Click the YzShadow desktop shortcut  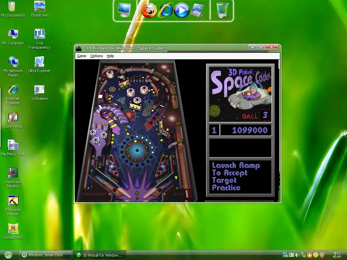tap(39, 93)
